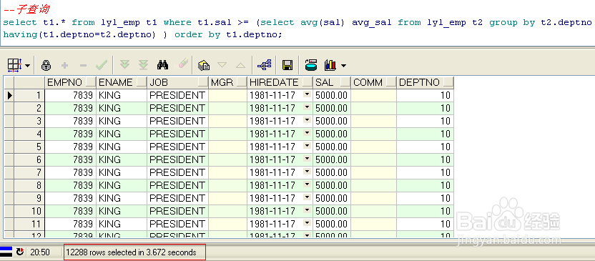This screenshot has height=261, width=595.
Task: Click the clear record eraser icon
Action: coord(182,64)
